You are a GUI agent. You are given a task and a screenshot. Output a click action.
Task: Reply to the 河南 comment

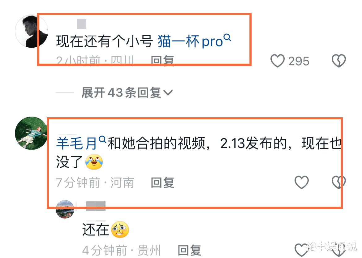pos(162,183)
